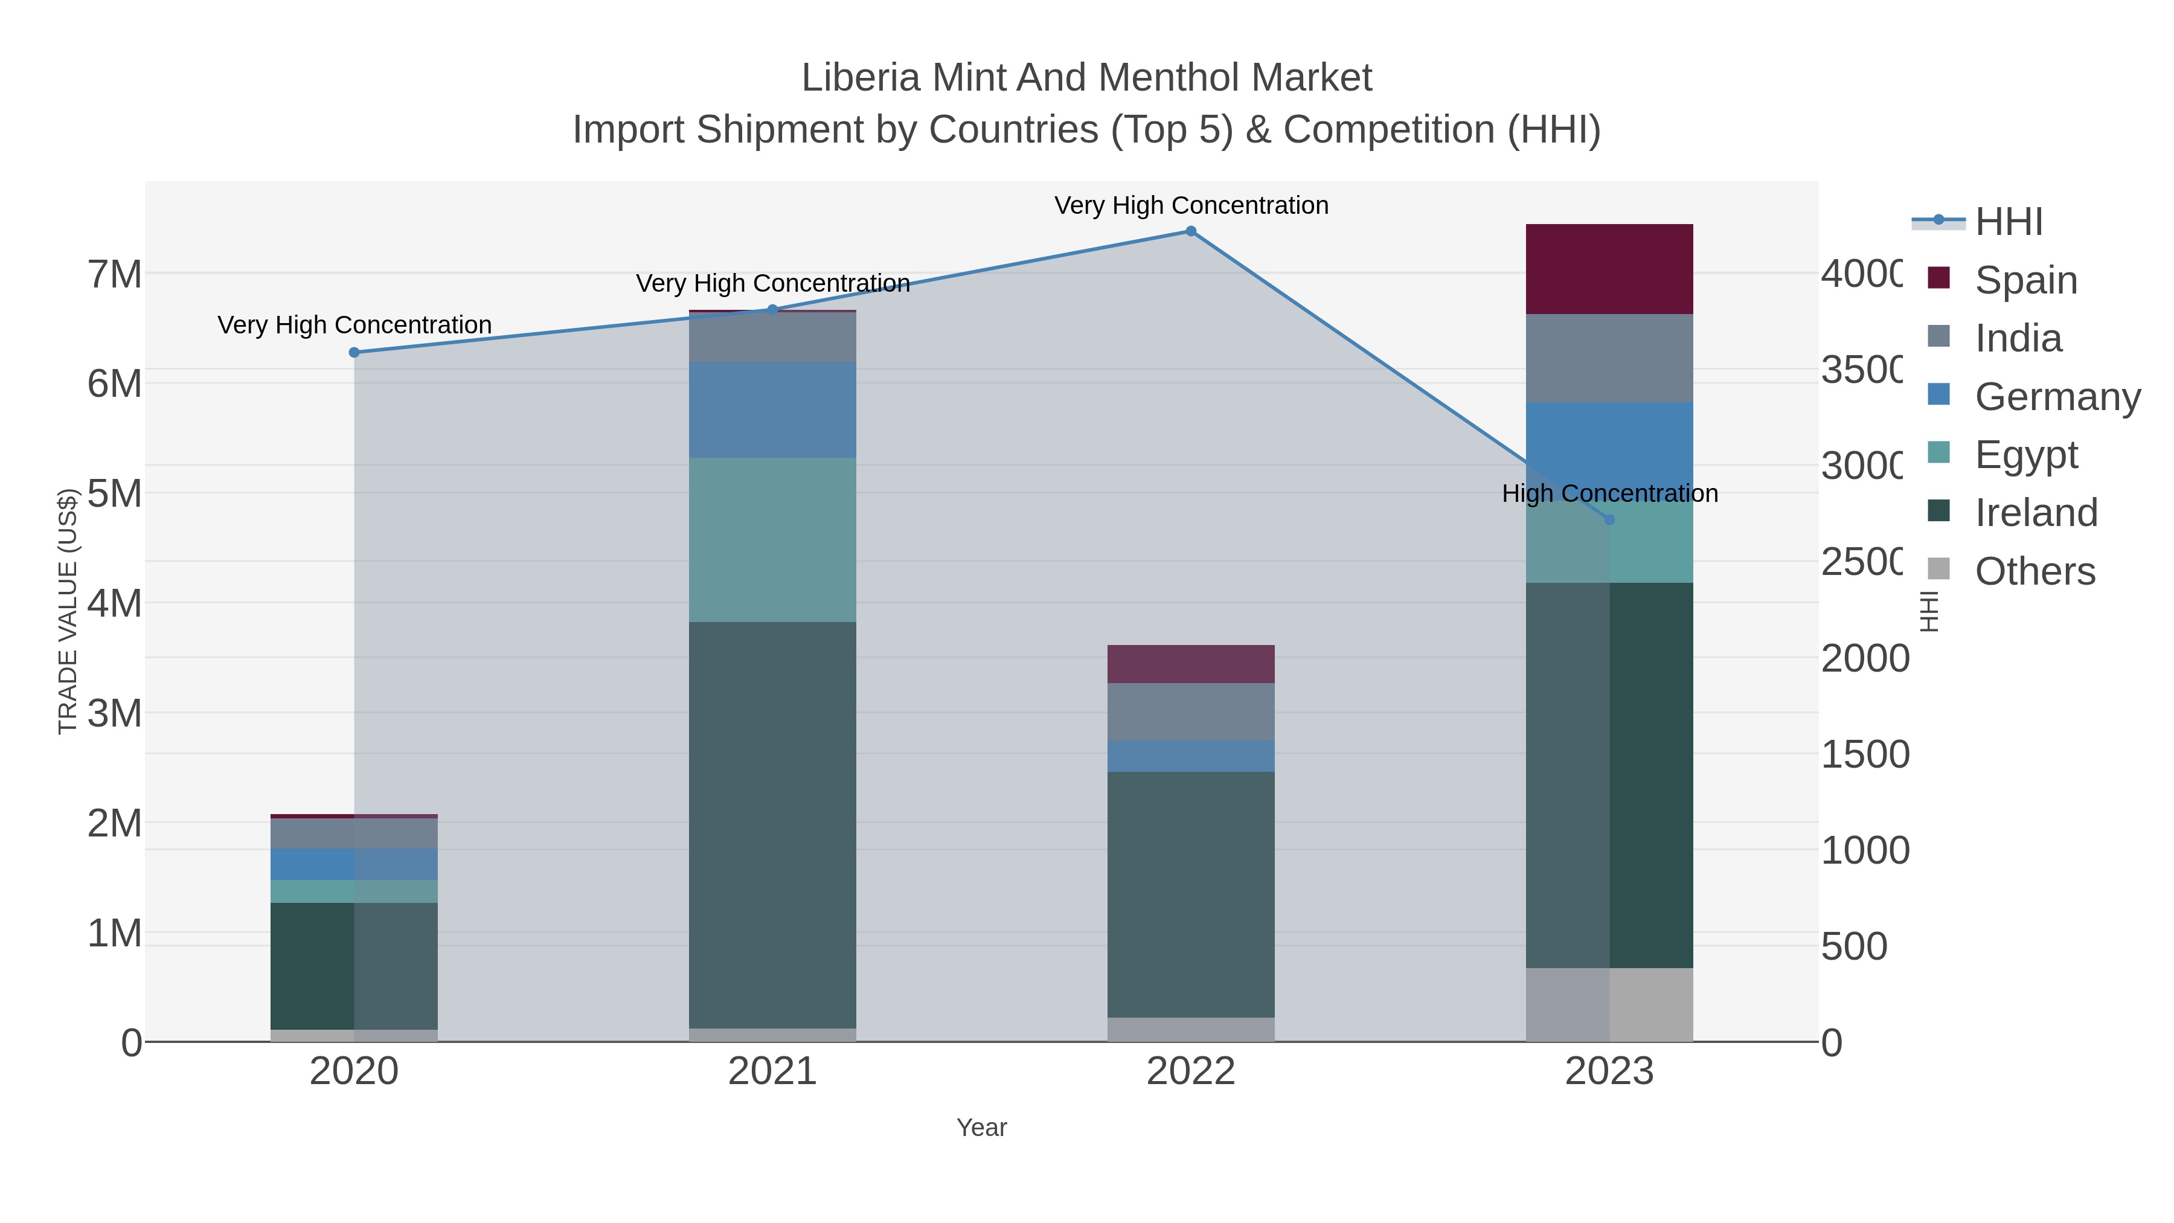Toggle the India legend entry

point(1995,338)
